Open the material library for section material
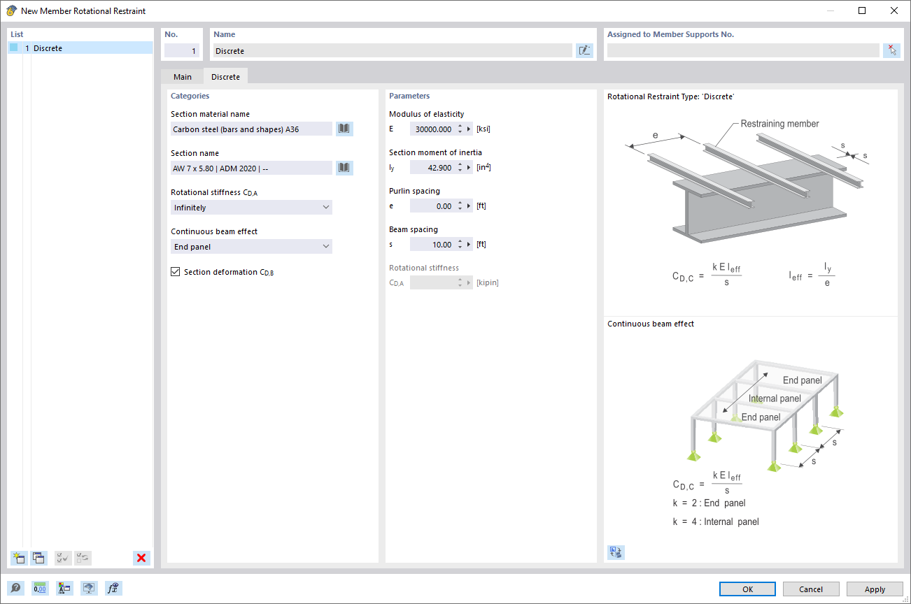Screen dimensions: 911x604 click(344, 129)
